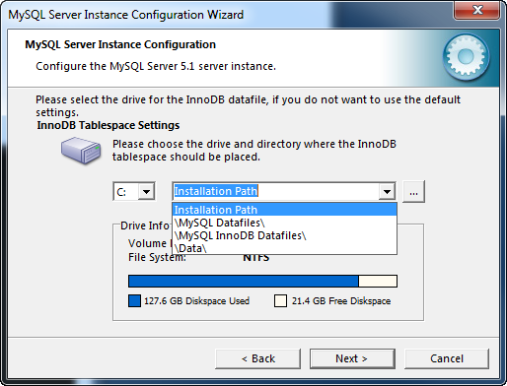The image size is (507, 386).
Task: Select Installation Path from the dropdown list
Action: tap(284, 210)
